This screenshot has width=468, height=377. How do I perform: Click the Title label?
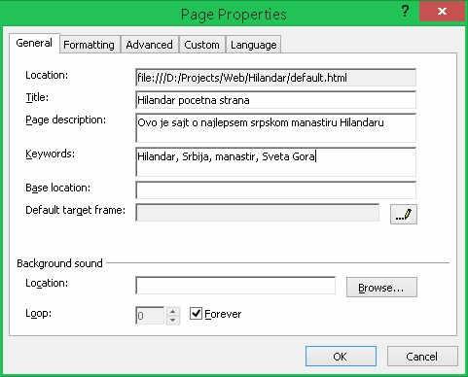pyautogui.click(x=37, y=97)
